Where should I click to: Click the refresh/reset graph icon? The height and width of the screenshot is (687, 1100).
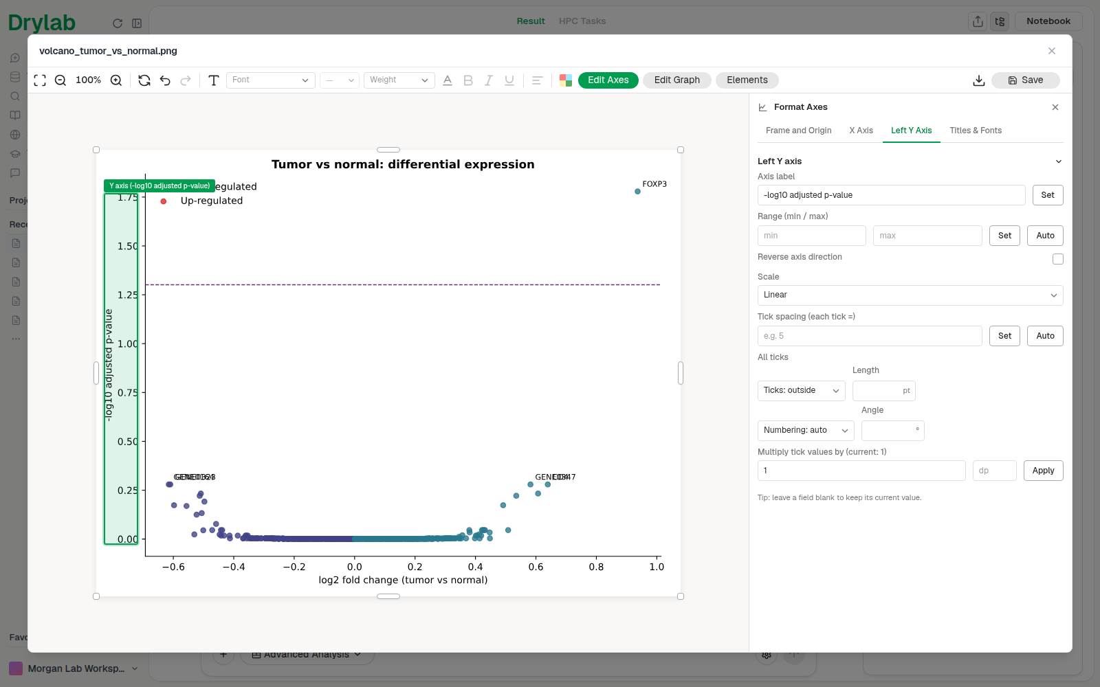pos(144,80)
